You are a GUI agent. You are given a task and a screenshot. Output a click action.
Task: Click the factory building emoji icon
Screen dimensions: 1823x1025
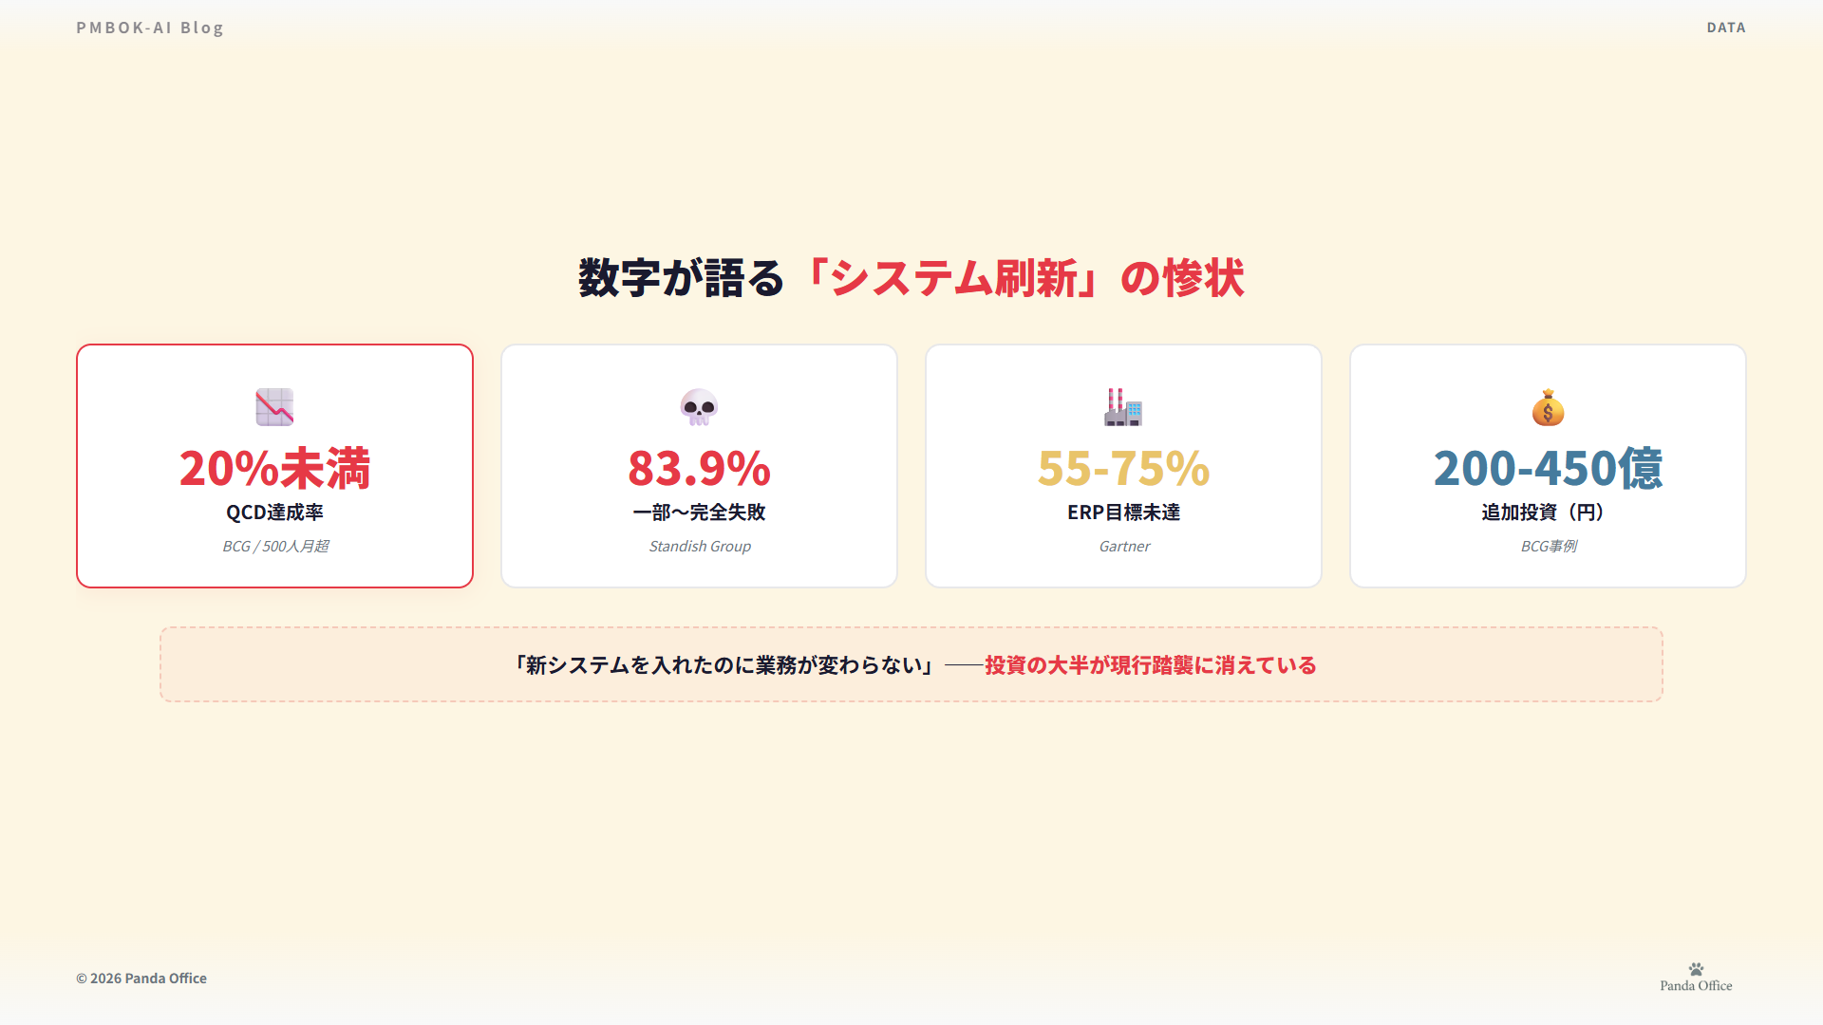click(1123, 407)
